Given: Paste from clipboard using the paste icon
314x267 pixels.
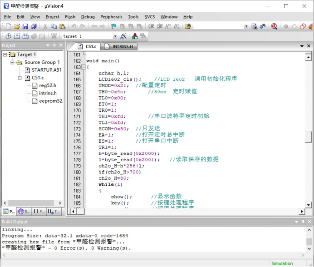Looking at the screenshot, I should coord(62,26).
